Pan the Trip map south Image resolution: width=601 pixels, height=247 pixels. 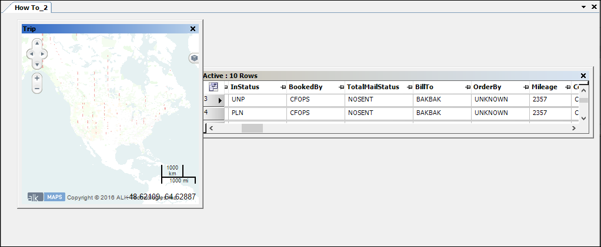37,64
